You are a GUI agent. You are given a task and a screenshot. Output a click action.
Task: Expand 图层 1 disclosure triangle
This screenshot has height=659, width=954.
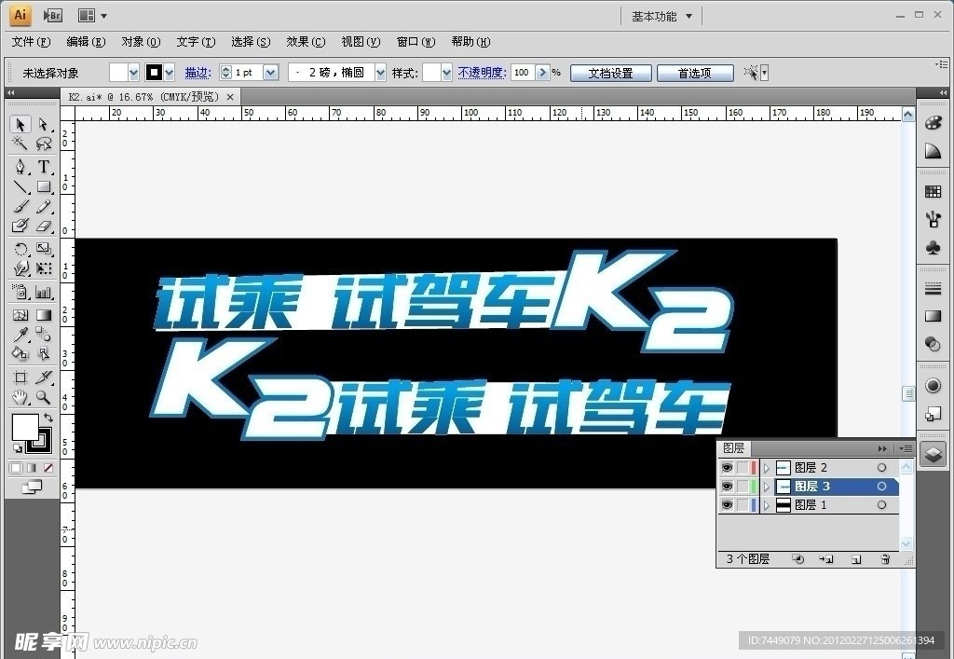tap(767, 505)
